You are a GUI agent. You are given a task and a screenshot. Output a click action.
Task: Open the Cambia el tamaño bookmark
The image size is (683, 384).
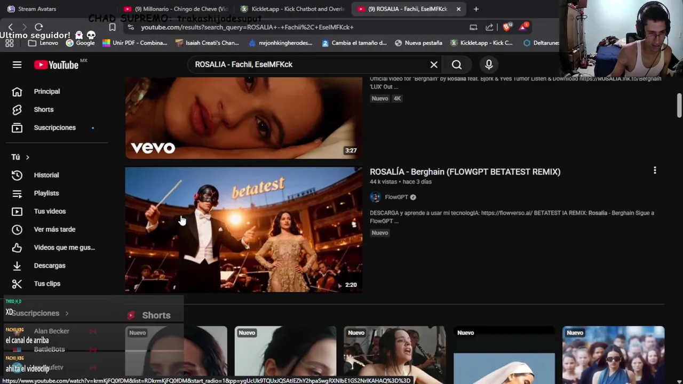tap(354, 43)
